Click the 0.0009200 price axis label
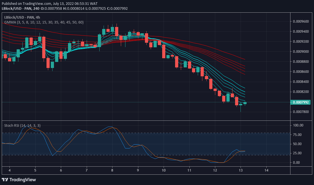314x185 pixels. 301,41
